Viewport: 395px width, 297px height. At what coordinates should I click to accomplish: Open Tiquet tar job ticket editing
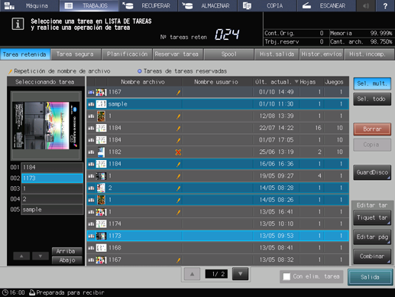pos(372,217)
